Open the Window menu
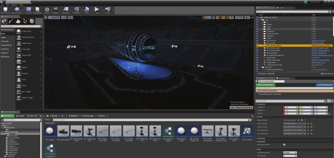Screen dimensions: 334x158 click(x=14, y=5)
